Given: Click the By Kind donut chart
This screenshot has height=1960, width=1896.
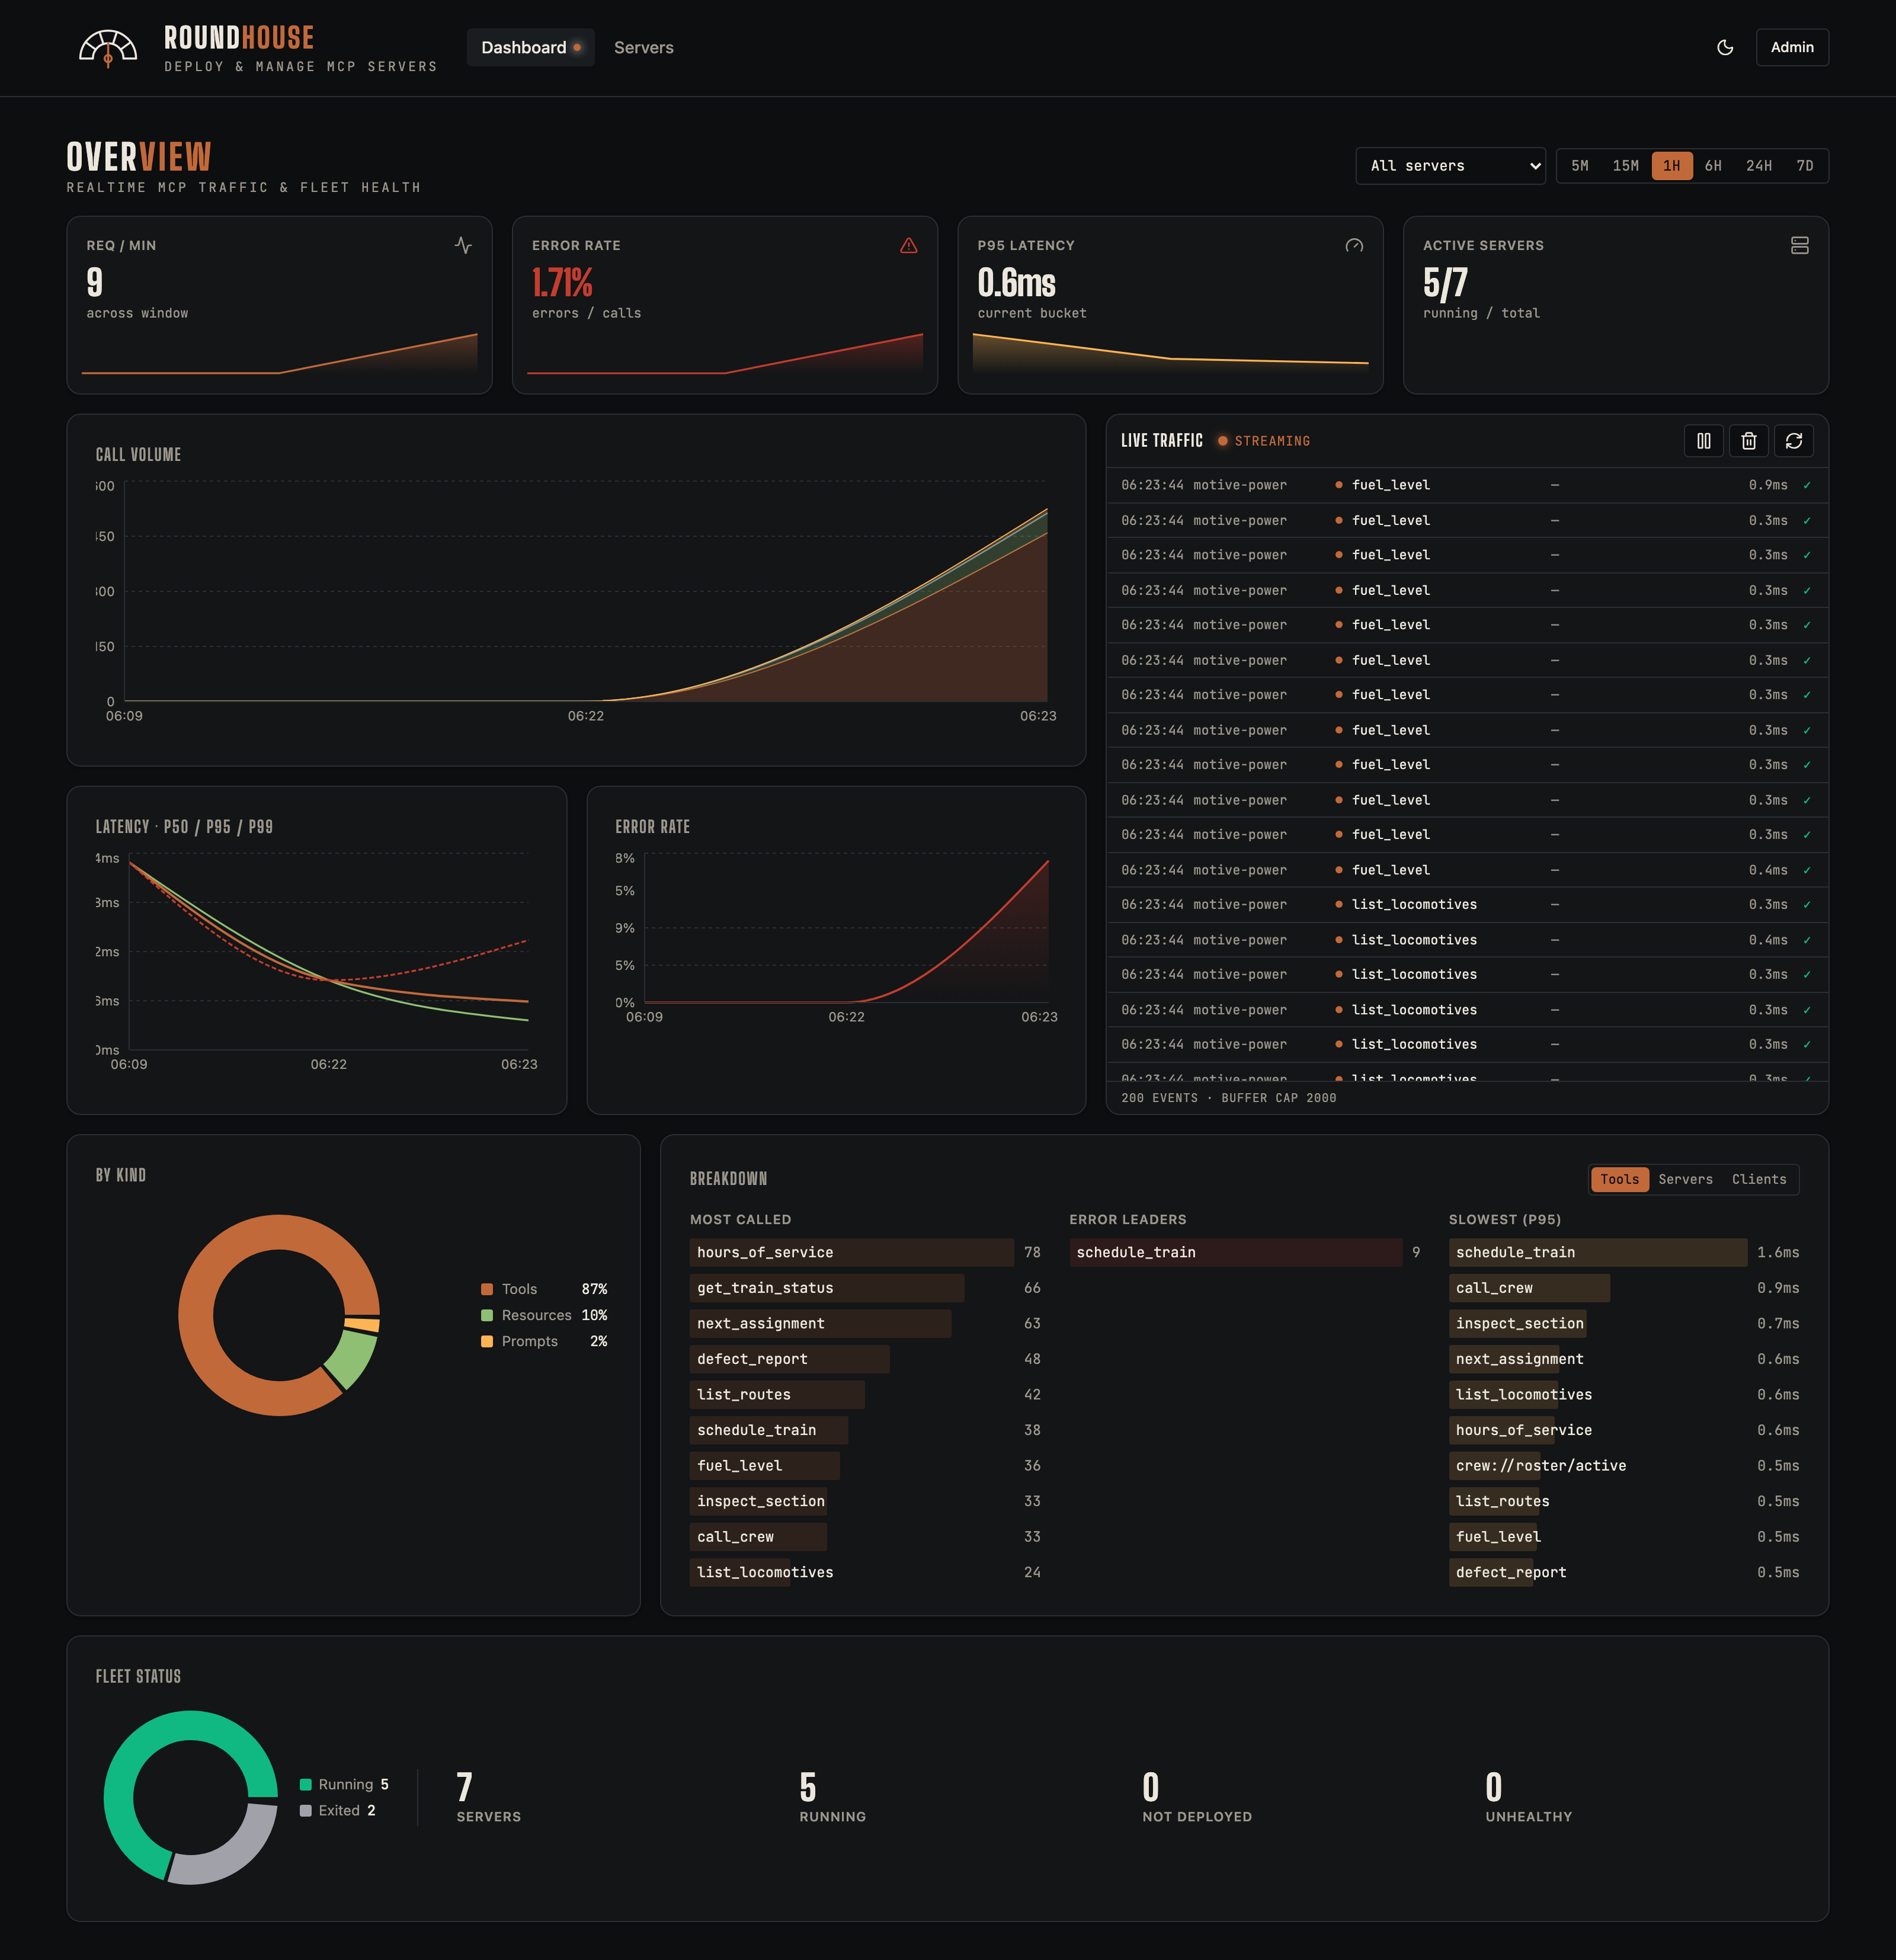Looking at the screenshot, I should pyautogui.click(x=279, y=1315).
